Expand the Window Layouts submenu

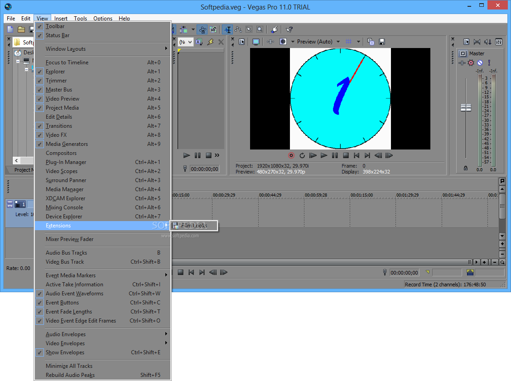pos(103,49)
